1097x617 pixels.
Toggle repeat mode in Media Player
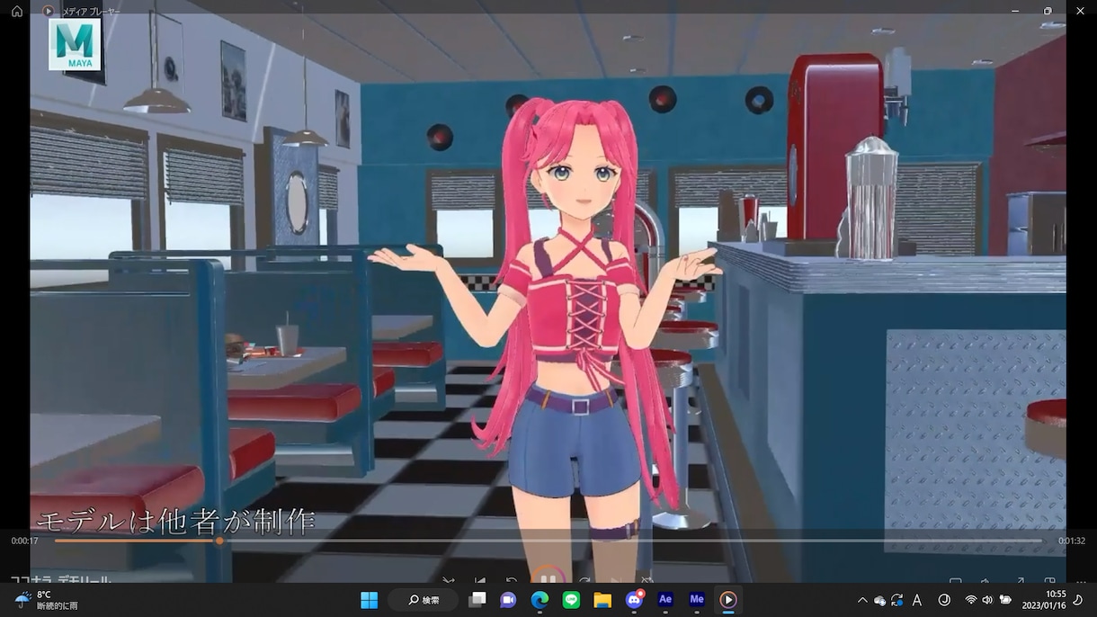[647, 580]
